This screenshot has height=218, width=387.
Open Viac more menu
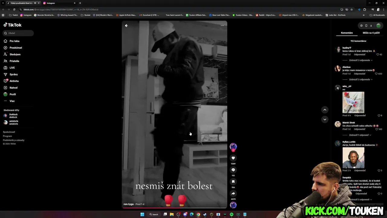tap(9, 101)
